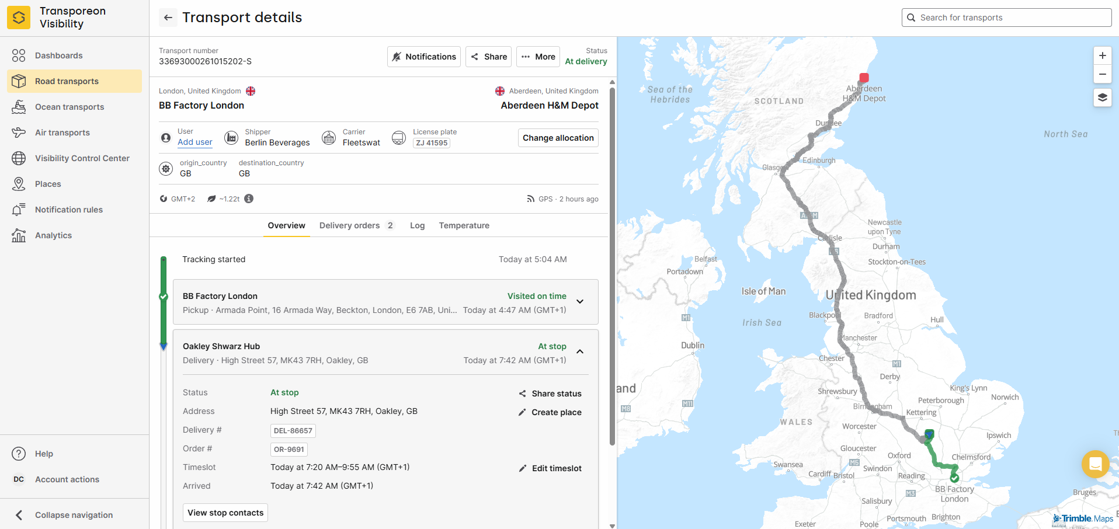Click the Trimble Maps attribution link
Screen dimensions: 1119x529
[x=1083, y=518]
